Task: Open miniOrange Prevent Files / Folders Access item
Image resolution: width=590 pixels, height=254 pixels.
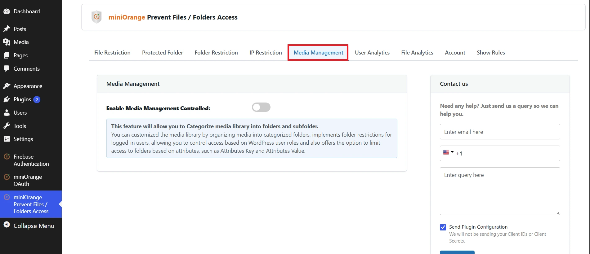Action: (31, 204)
